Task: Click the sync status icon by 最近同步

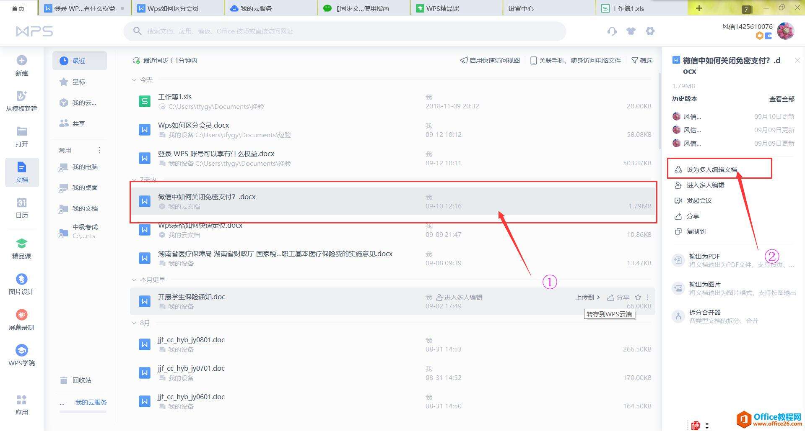Action: point(136,61)
